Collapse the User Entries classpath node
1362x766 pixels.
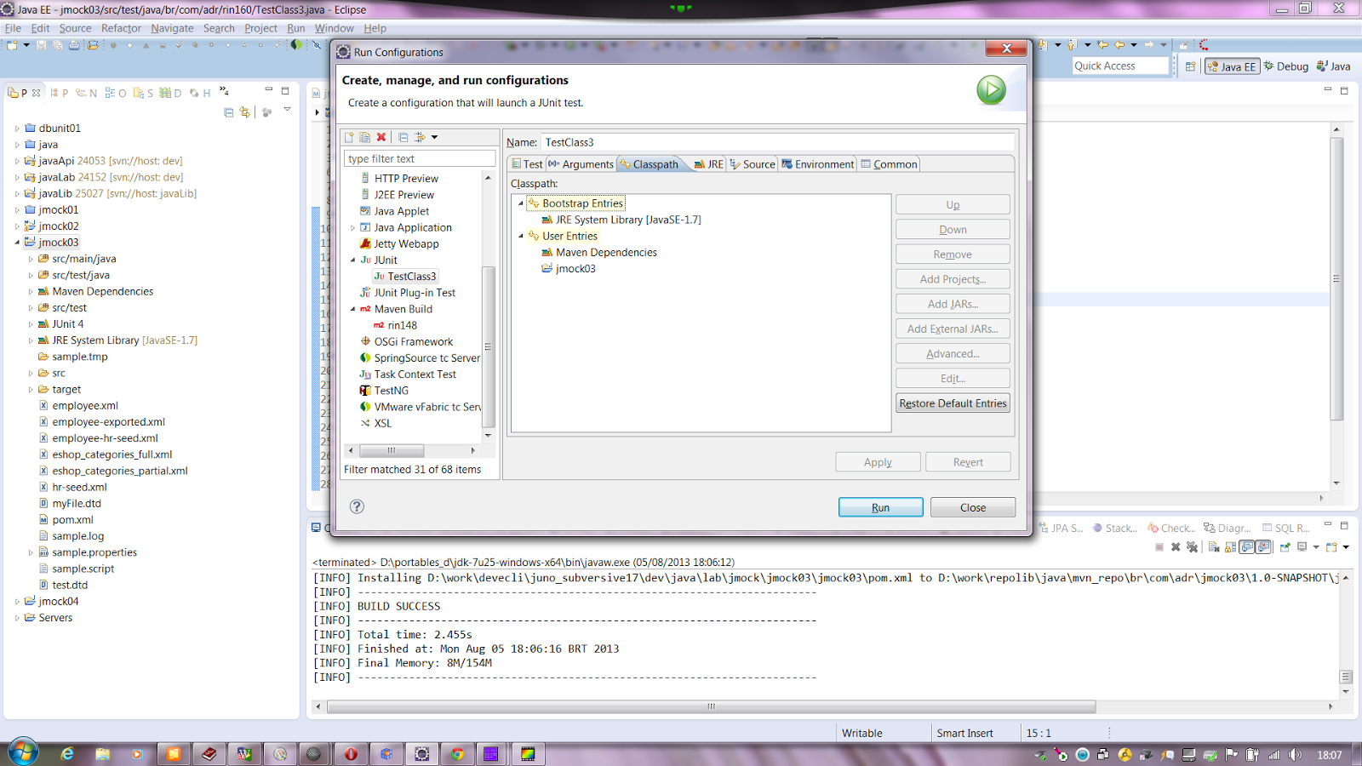521,237
